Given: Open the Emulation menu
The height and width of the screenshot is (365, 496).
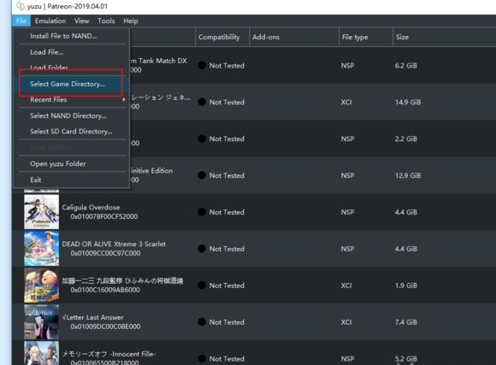Looking at the screenshot, I should point(50,21).
